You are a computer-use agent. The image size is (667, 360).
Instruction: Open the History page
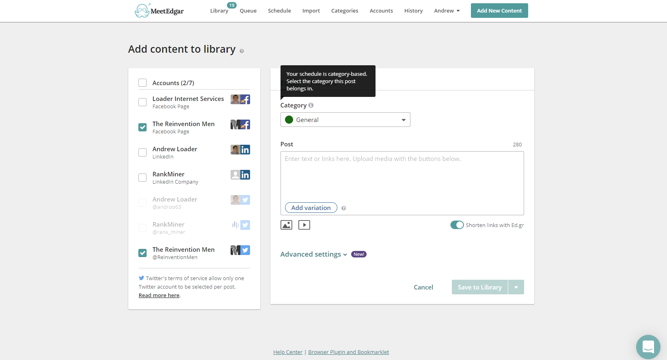point(413,11)
